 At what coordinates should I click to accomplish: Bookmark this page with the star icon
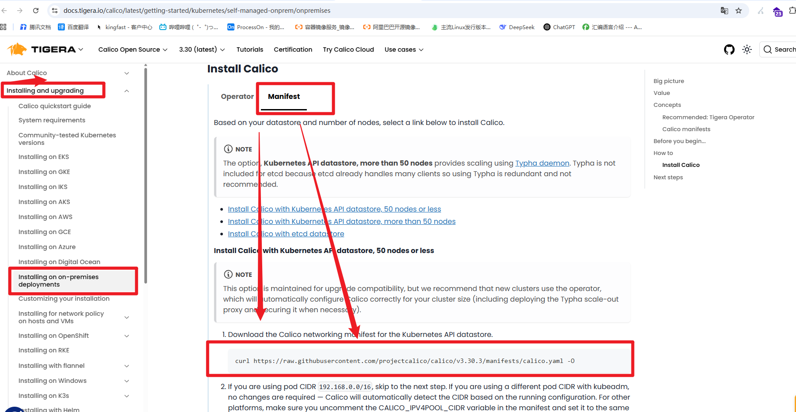[739, 11]
